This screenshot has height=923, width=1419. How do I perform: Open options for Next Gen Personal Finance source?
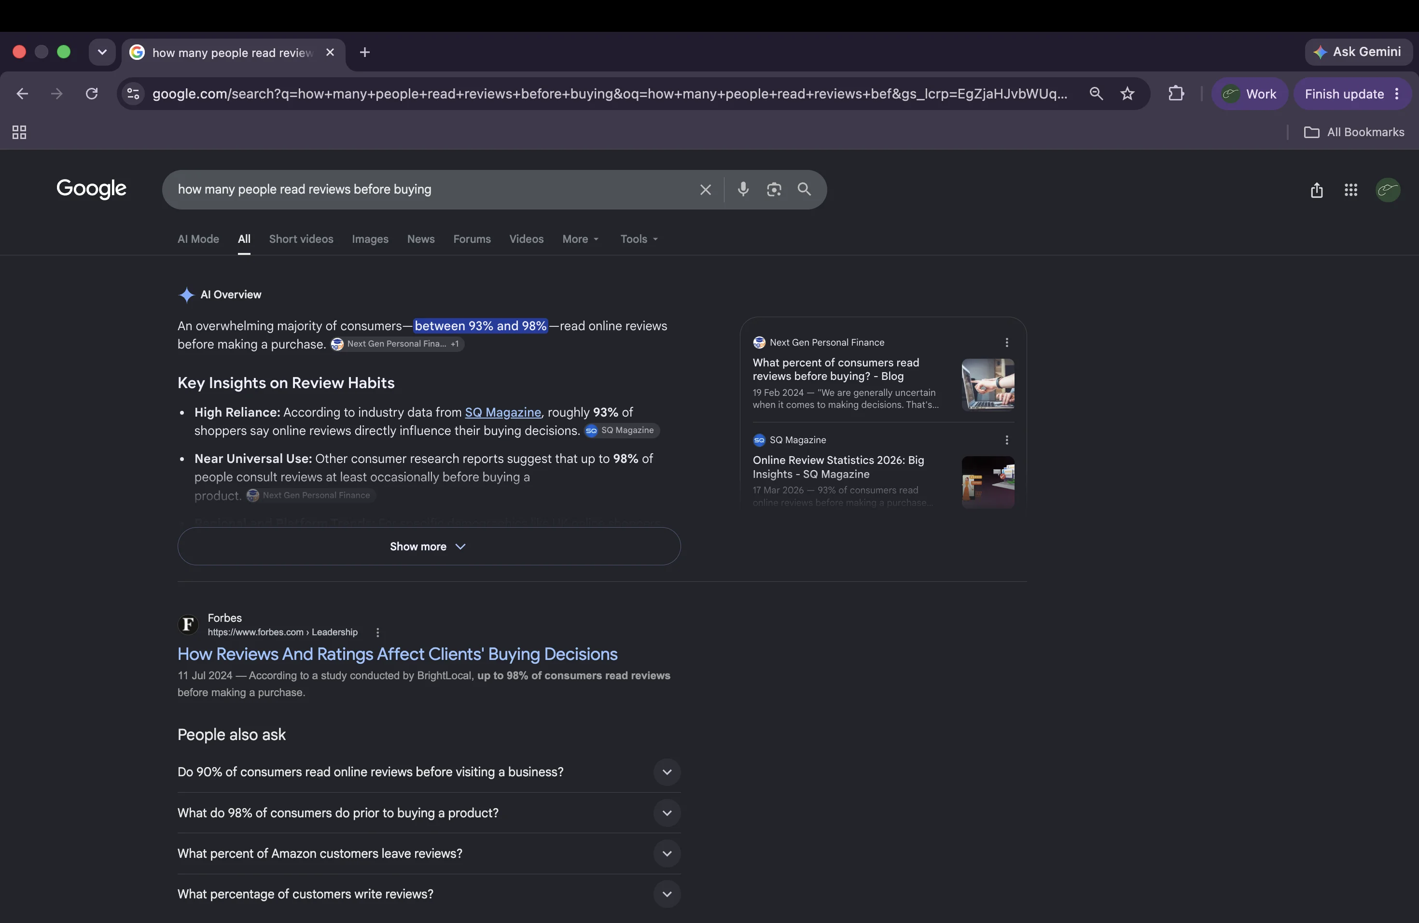(x=1007, y=342)
